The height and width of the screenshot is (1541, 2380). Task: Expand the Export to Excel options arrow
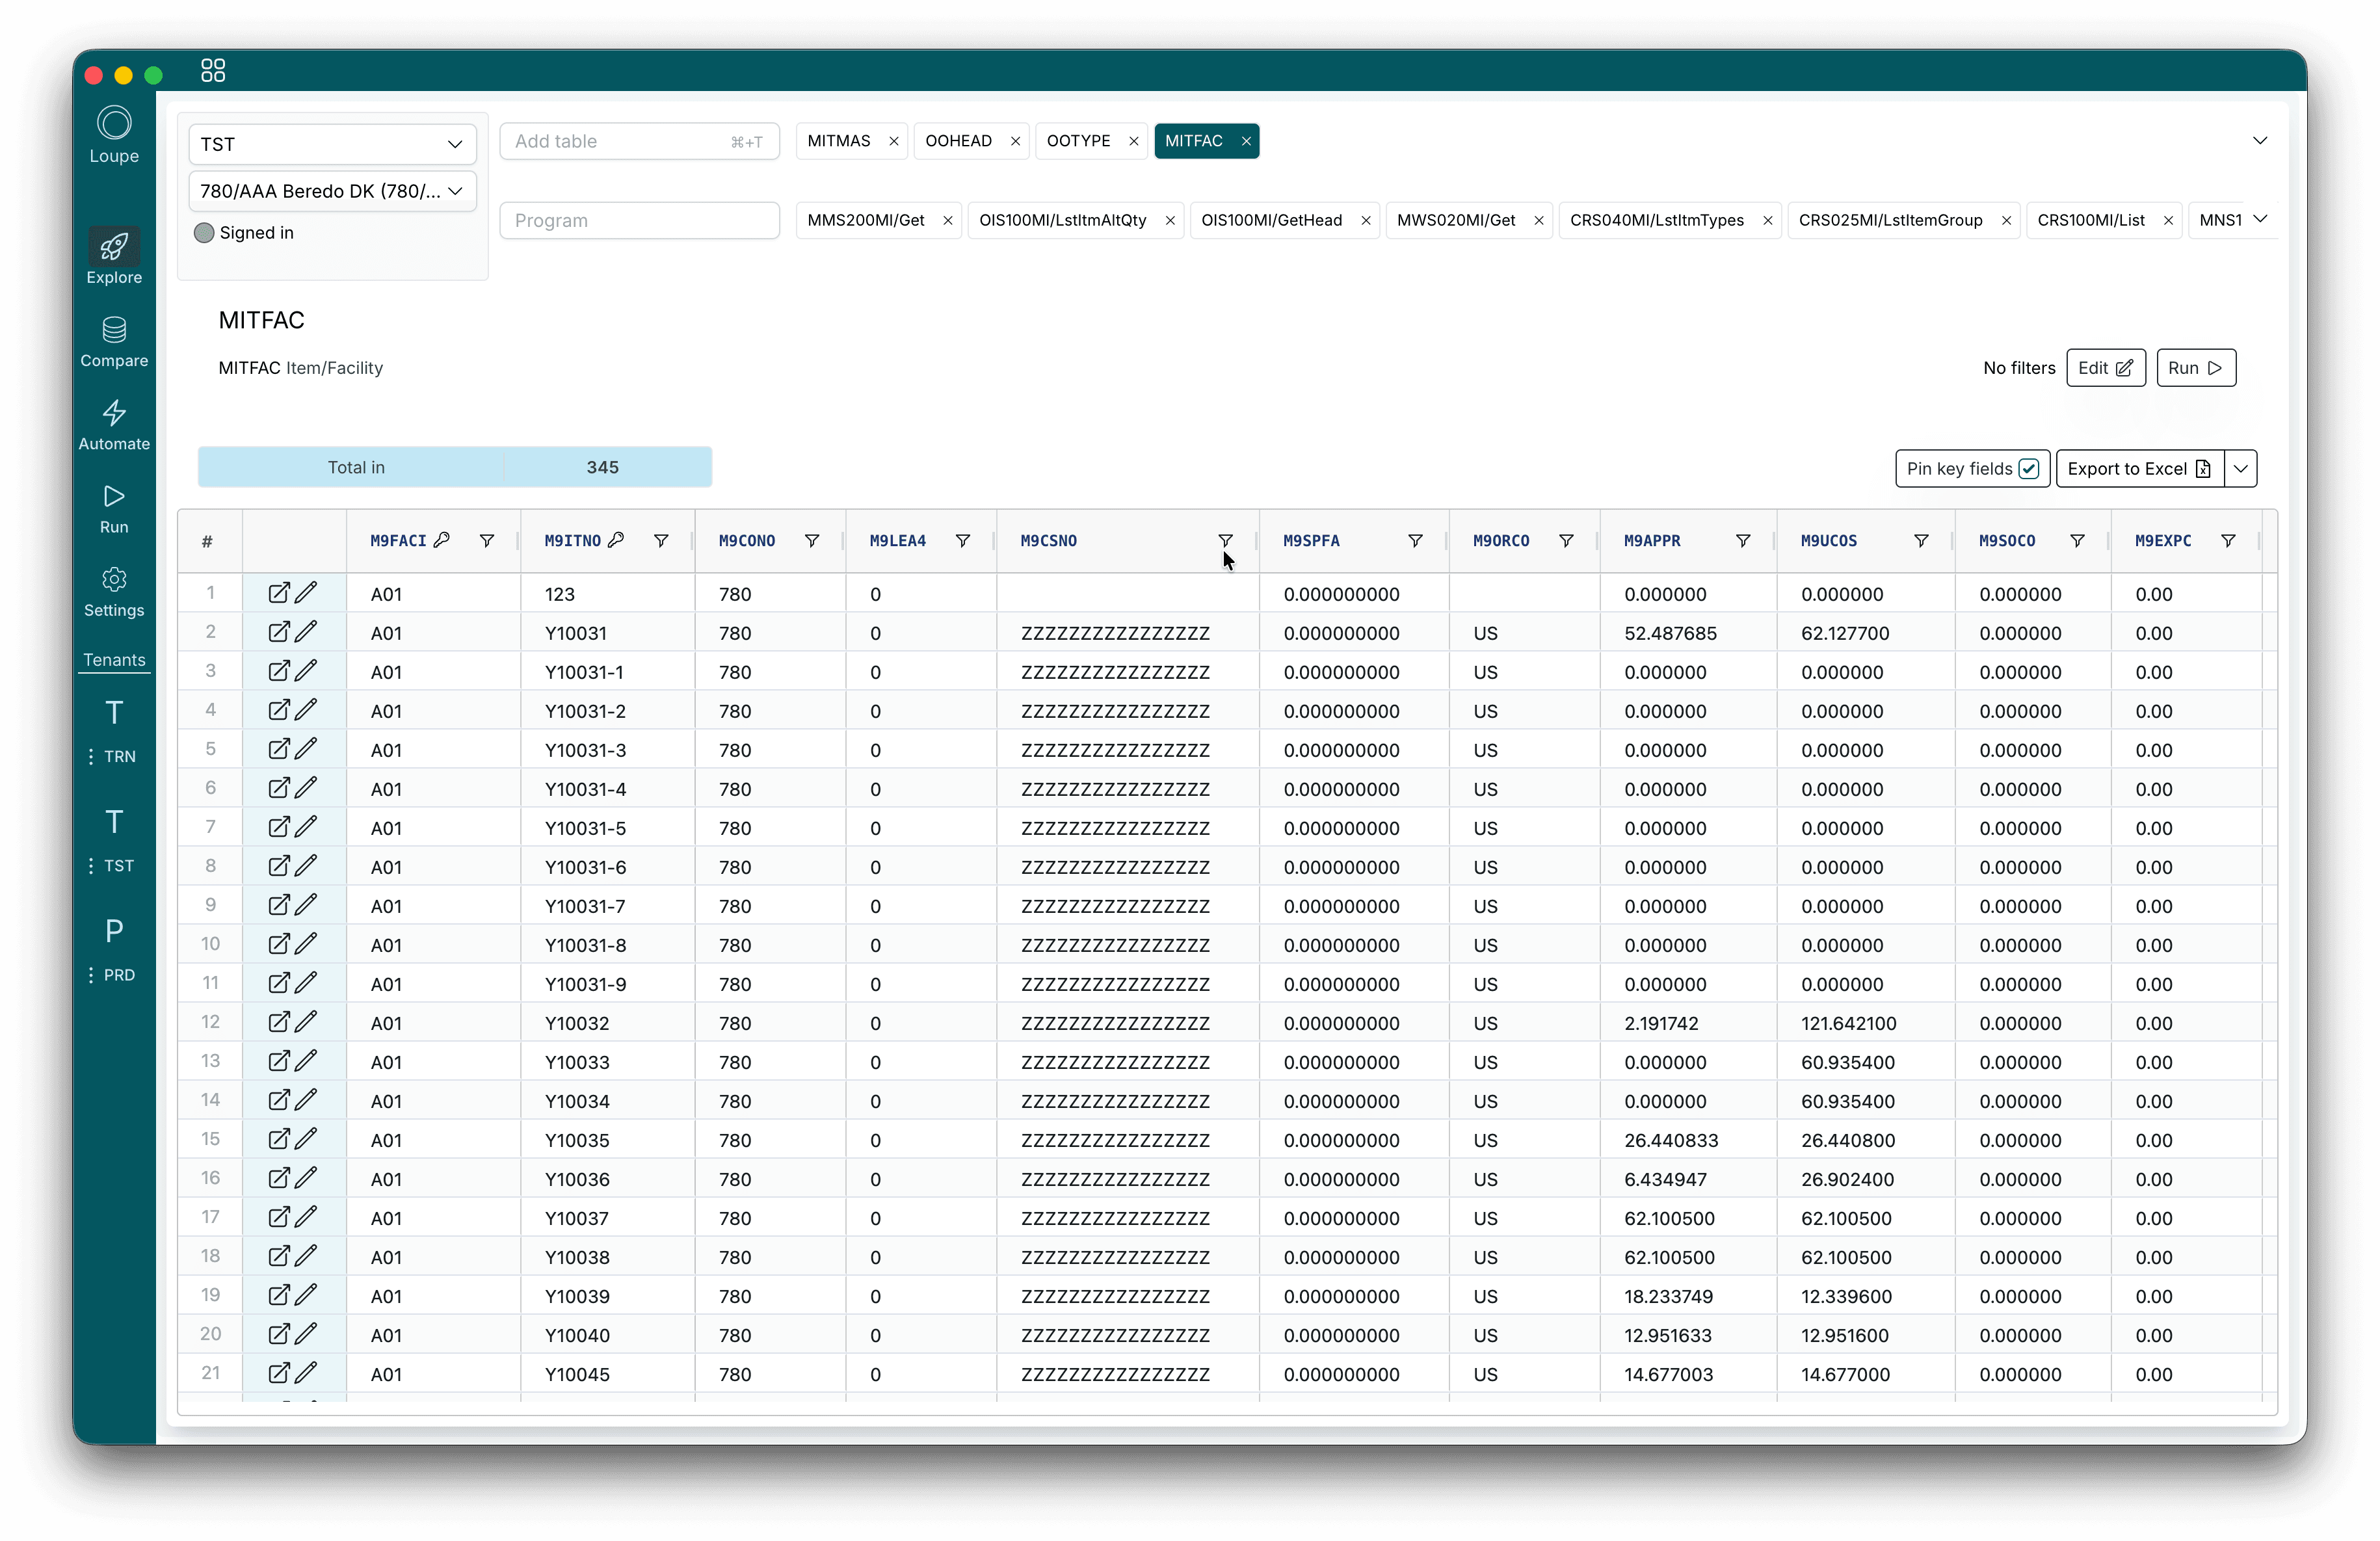click(2241, 469)
